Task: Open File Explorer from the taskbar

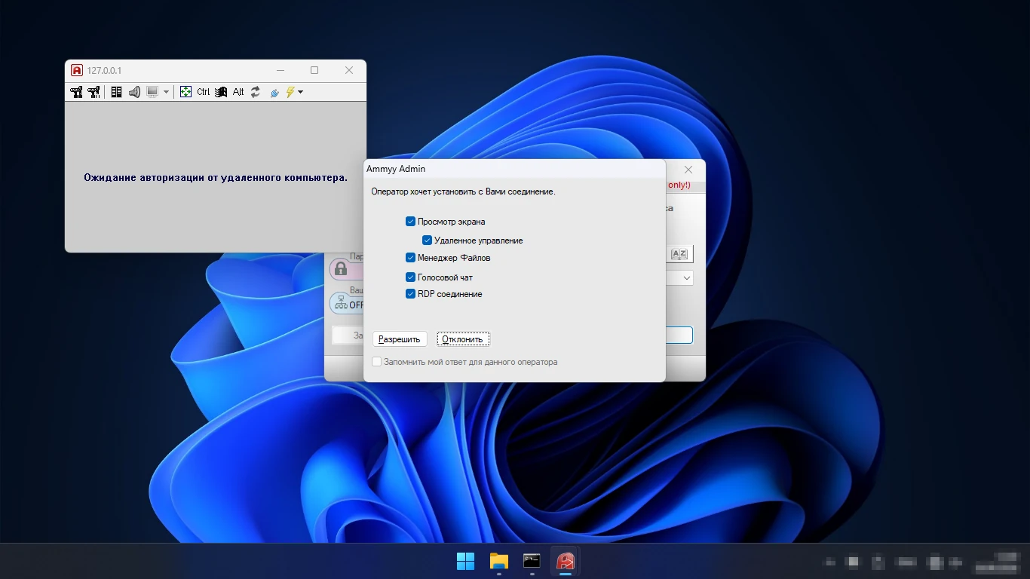Action: (x=499, y=561)
